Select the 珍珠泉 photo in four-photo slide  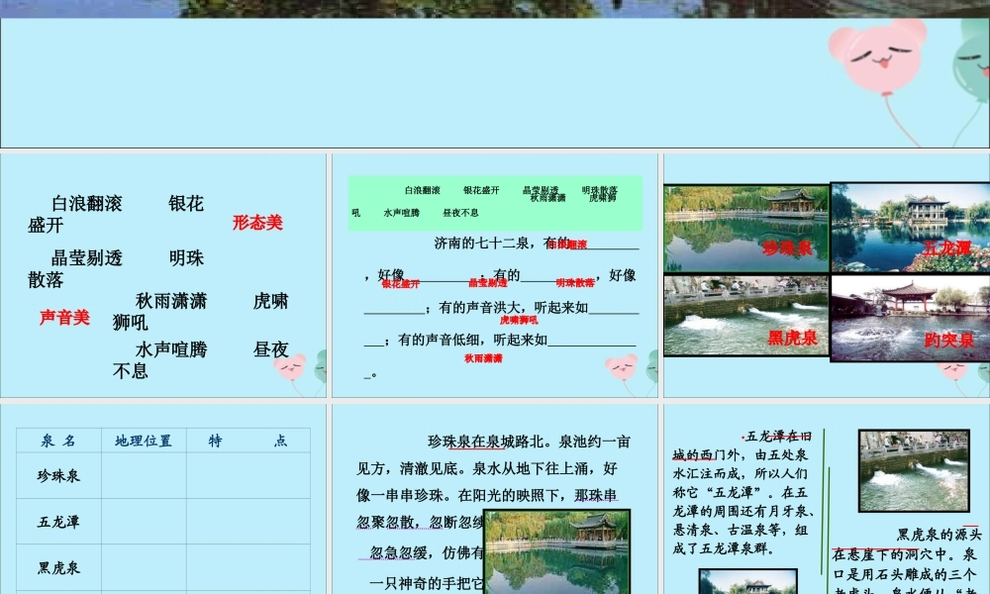(746, 229)
